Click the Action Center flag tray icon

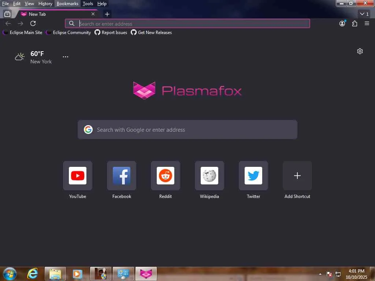(x=329, y=274)
